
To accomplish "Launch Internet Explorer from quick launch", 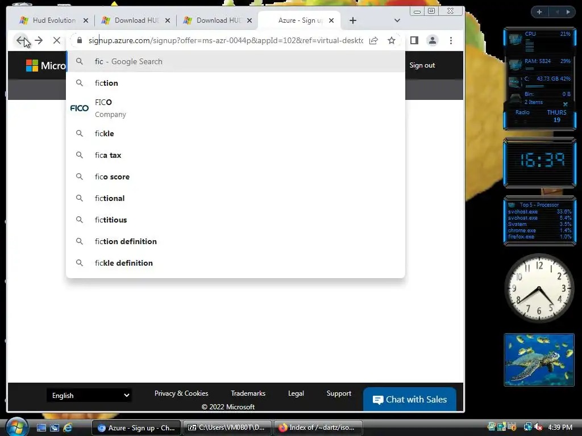I will (68, 427).
